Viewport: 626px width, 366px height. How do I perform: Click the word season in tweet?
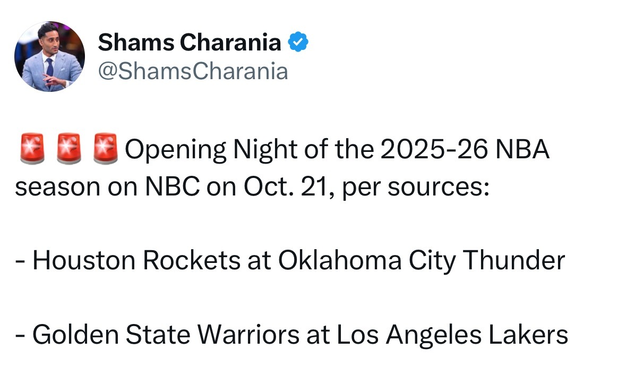coord(57,188)
